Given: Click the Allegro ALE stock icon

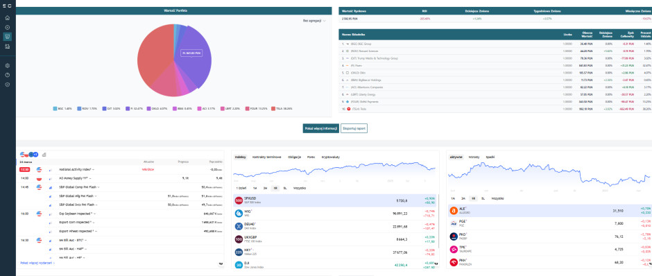Looking at the screenshot, I should (x=454, y=211).
